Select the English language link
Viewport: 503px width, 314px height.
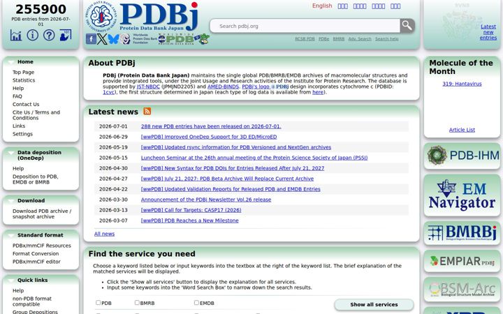[322, 6]
